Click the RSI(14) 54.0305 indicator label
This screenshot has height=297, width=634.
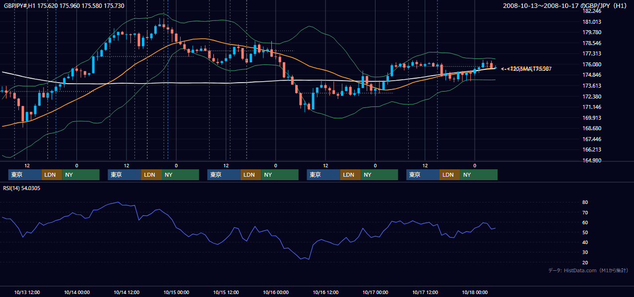[22, 189]
